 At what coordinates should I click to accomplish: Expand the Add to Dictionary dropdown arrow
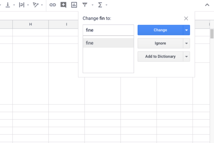(x=187, y=56)
